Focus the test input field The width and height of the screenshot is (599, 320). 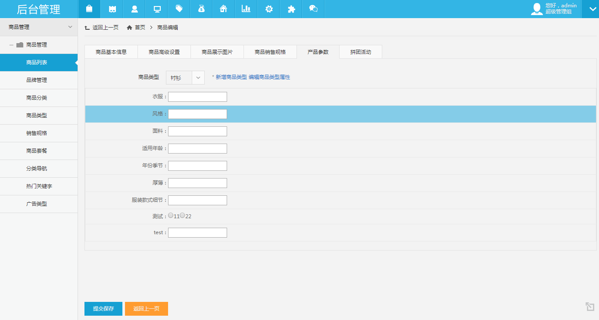197,233
